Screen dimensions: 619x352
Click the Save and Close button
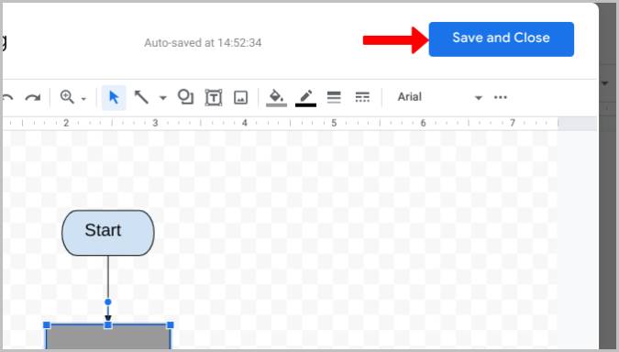click(x=502, y=39)
